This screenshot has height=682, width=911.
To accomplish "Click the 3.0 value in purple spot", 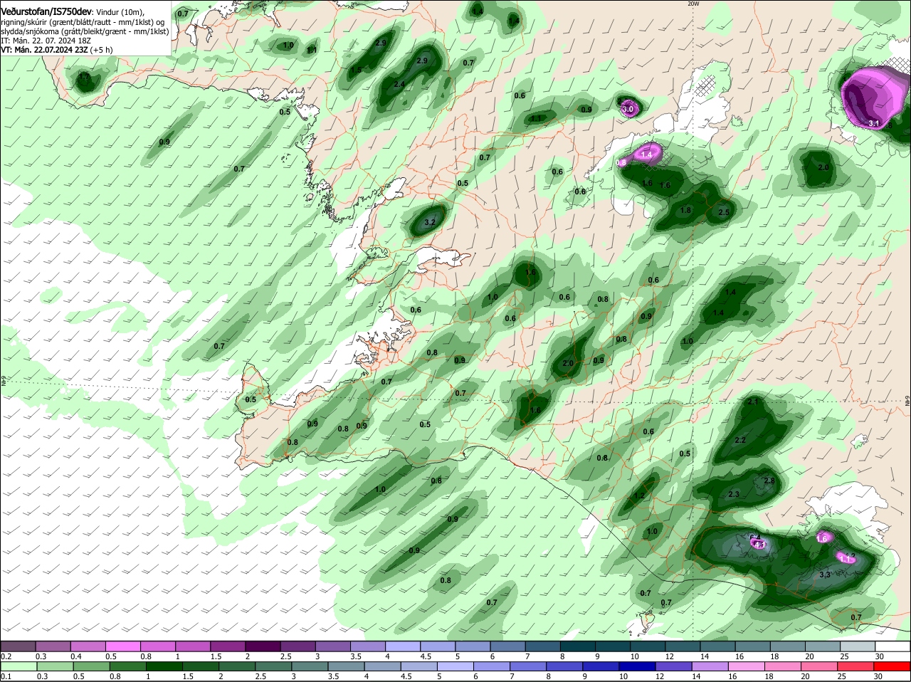I will (x=628, y=110).
